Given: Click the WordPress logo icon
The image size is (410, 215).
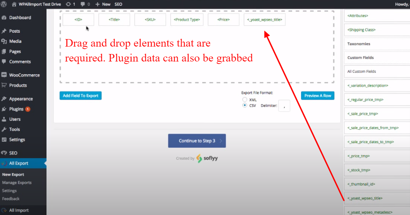Looking at the screenshot, I should tap(4, 4).
